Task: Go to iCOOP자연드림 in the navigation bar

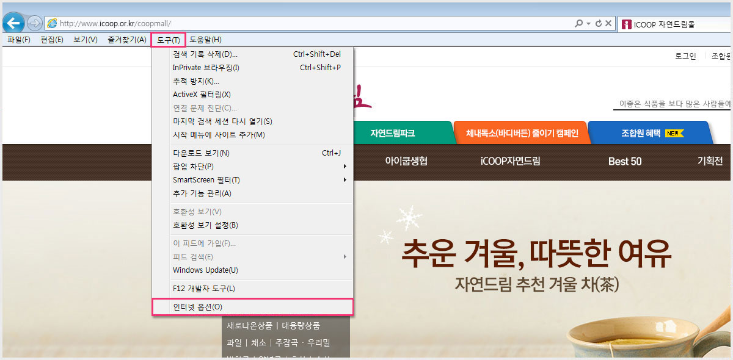Action: click(511, 162)
